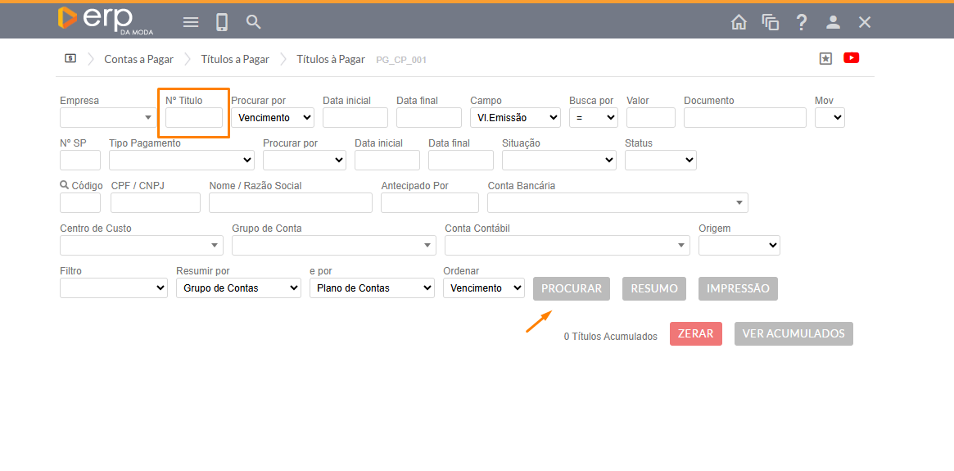Open the windows stack icon

pos(770,22)
